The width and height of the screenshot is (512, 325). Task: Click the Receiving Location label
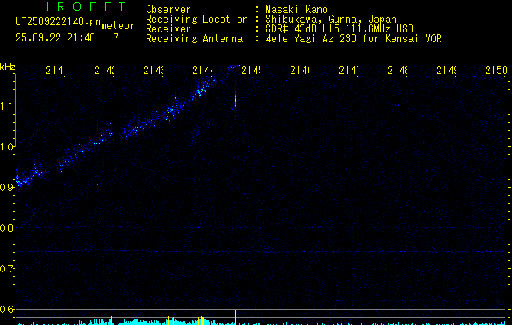(x=197, y=19)
